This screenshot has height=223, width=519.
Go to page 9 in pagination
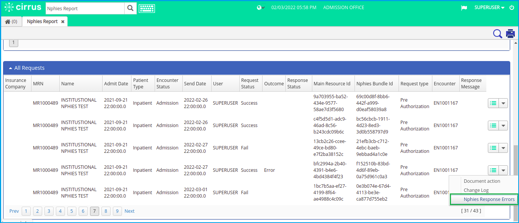click(x=117, y=211)
